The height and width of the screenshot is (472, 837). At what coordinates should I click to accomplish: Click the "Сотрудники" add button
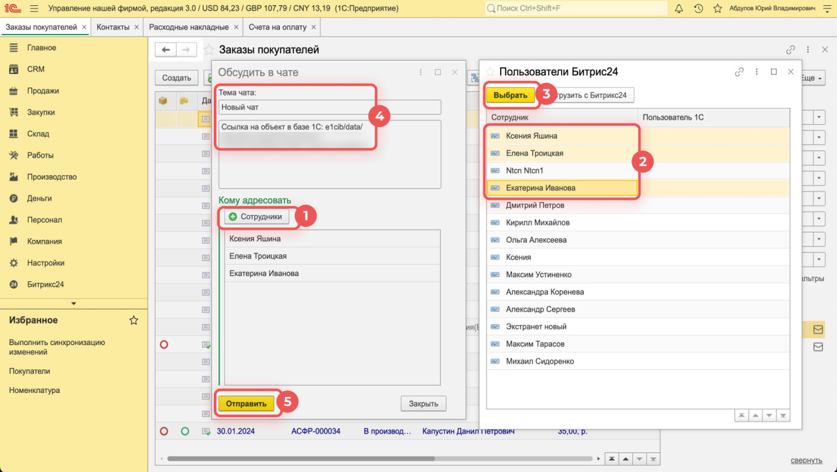coord(256,217)
